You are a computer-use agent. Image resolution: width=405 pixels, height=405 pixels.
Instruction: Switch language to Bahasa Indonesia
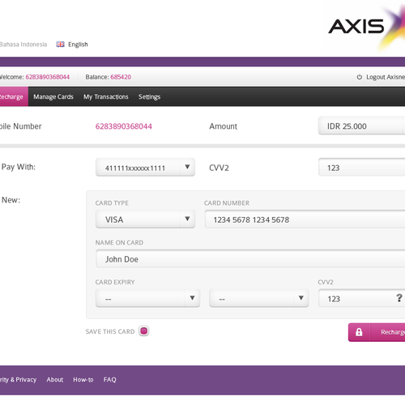pyautogui.click(x=23, y=45)
